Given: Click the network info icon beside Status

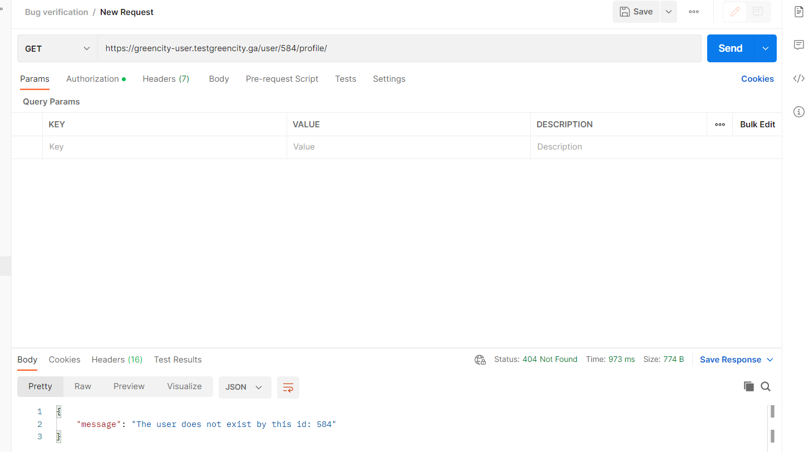Looking at the screenshot, I should pyautogui.click(x=480, y=359).
